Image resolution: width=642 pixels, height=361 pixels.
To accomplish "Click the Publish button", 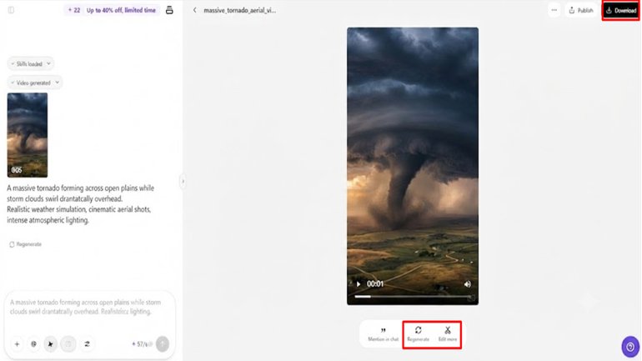I will click(580, 11).
